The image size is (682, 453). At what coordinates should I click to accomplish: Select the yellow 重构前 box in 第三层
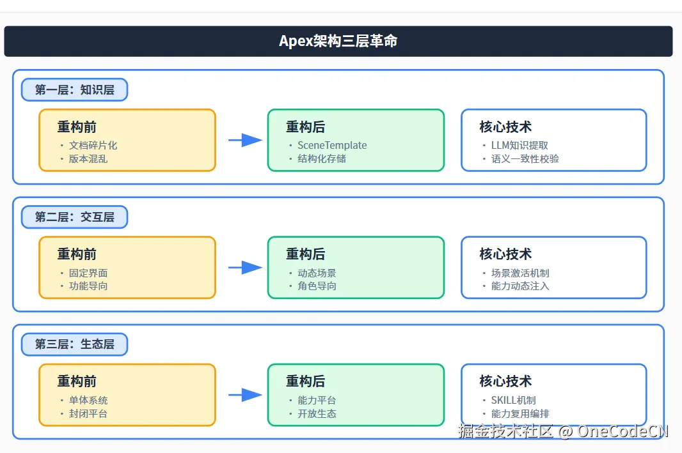click(x=127, y=395)
